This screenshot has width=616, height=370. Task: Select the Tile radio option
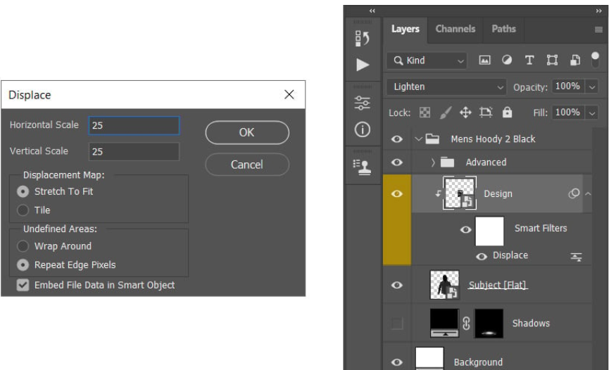23,210
